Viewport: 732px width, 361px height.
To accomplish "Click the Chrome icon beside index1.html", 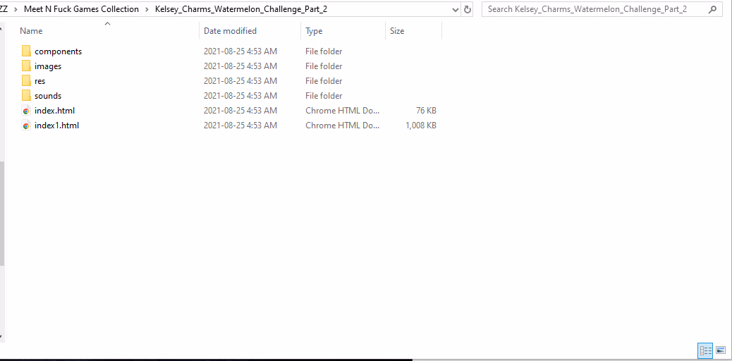I will [26, 126].
